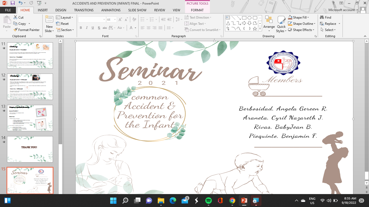Viewport: 369px width, 207px height.
Task: Pick the oval shape
Action: (250, 18)
